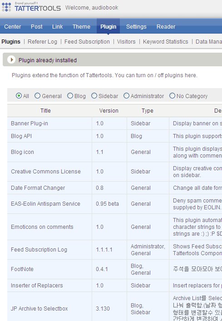222x321 pixels.
Task: Click the Tattertools logo icon
Action: point(6,7)
